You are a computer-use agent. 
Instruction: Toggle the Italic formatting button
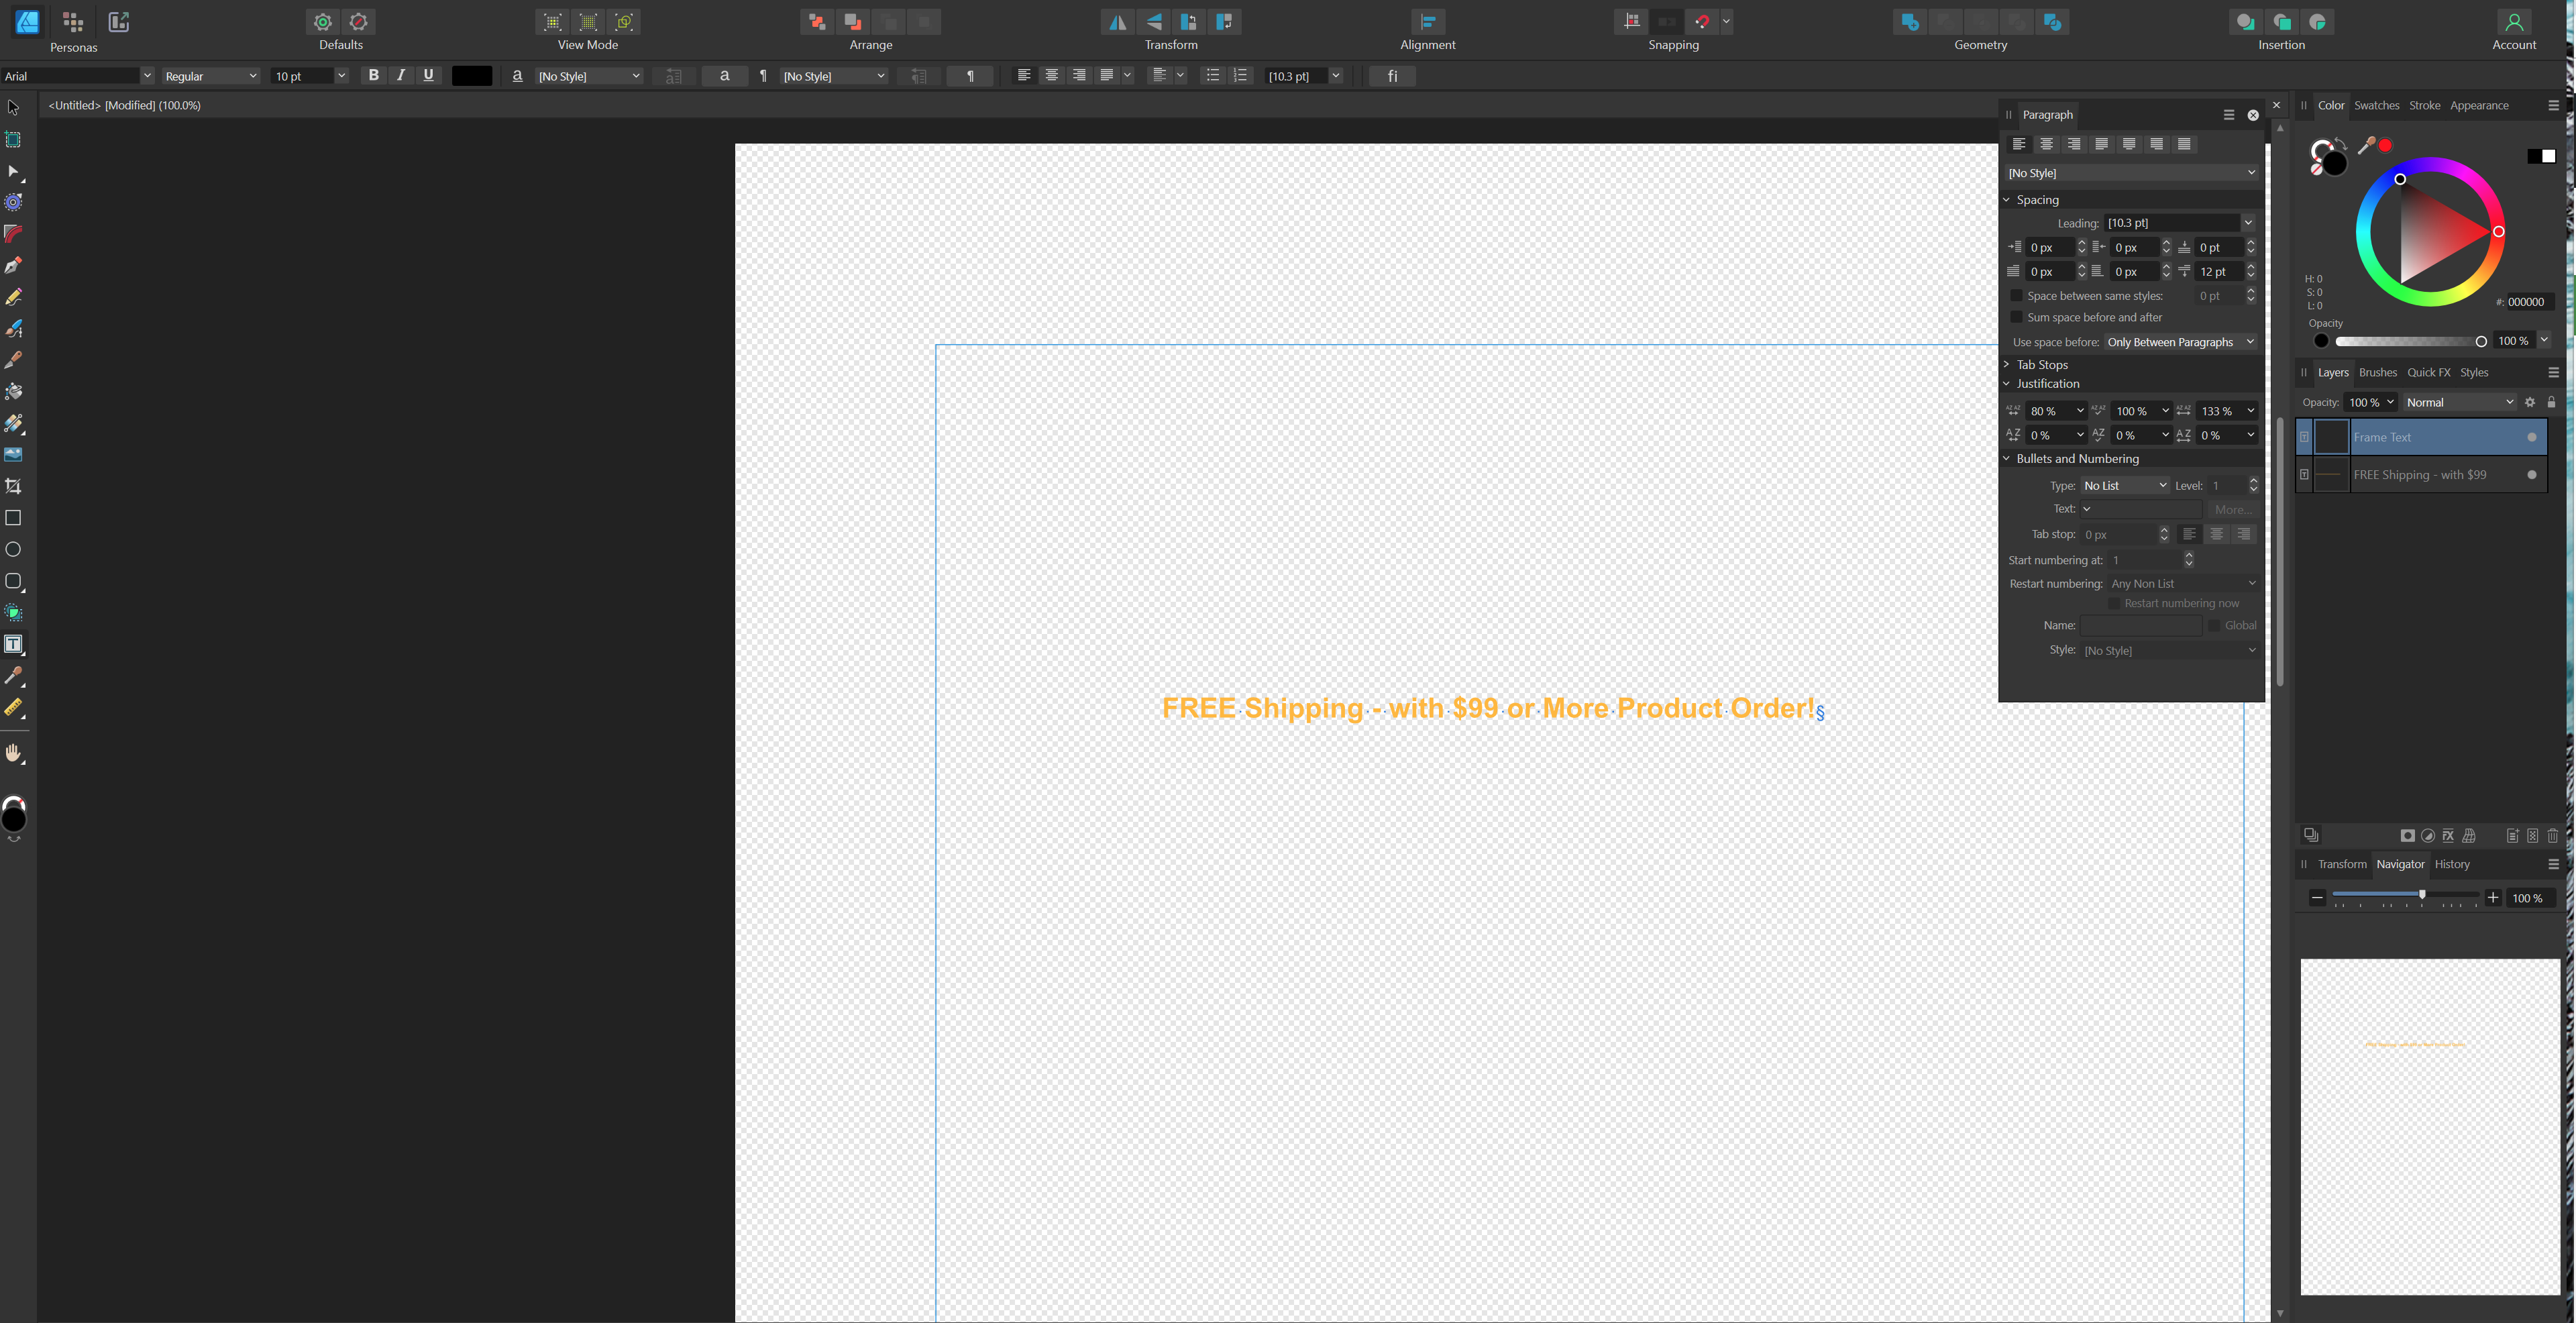click(401, 76)
